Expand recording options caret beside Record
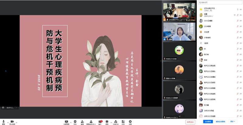This screenshot has height=125, width=243. [x=111, y=123]
